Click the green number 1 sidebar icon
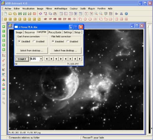Screen dimensions: 153x140 [x=4, y=36]
